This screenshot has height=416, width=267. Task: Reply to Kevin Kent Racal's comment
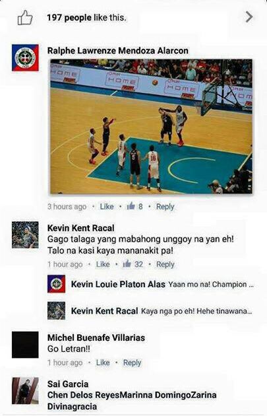click(165, 264)
